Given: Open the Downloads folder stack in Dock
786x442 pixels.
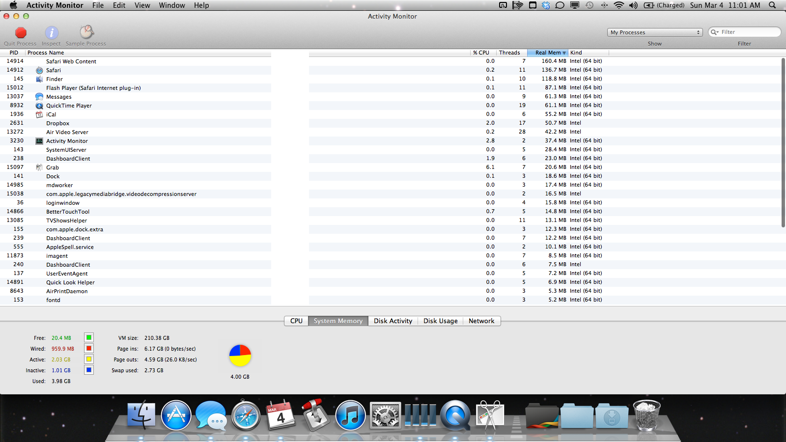Looking at the screenshot, I should tap(612, 416).
